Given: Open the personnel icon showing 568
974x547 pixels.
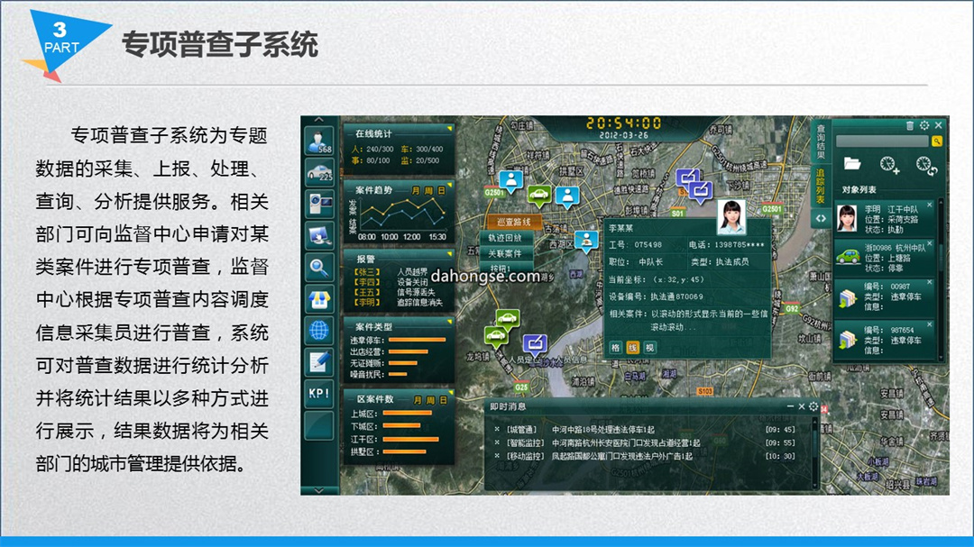Looking at the screenshot, I should (319, 141).
